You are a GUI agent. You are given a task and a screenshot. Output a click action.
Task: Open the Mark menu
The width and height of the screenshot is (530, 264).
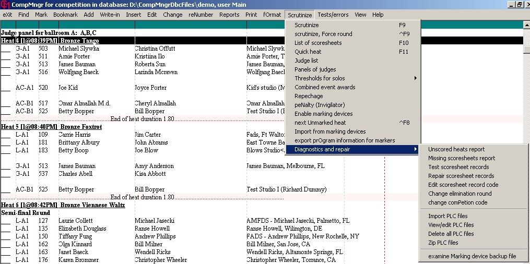coord(41,15)
